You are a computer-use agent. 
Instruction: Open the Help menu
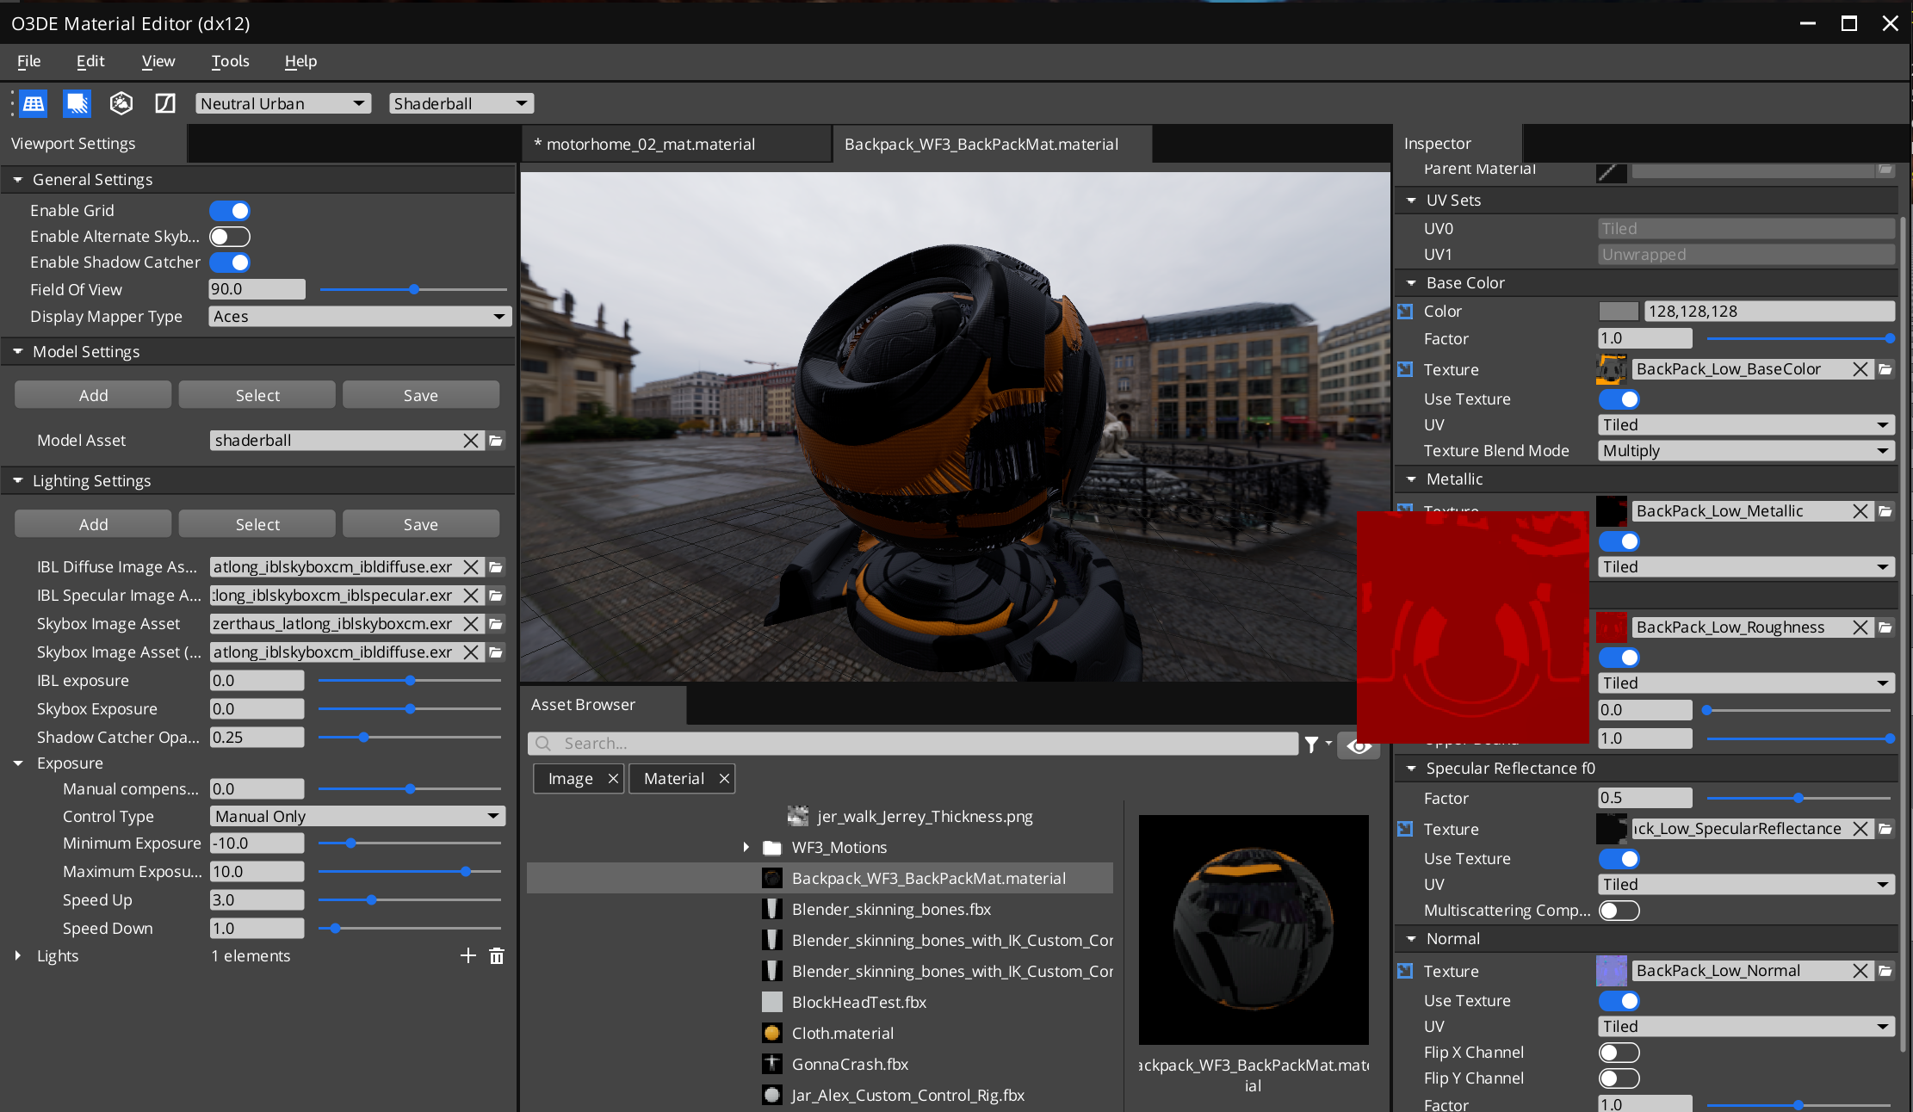coord(300,61)
